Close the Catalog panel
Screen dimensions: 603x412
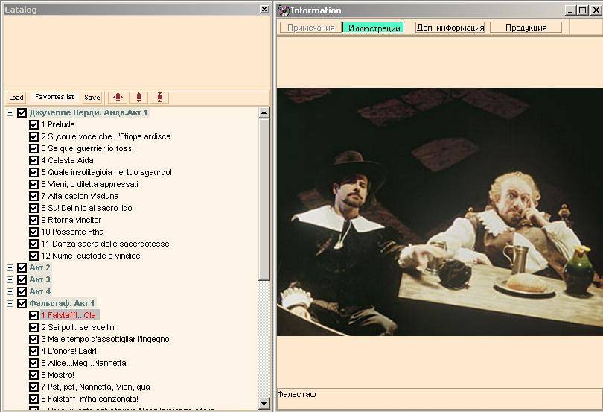pos(264,10)
